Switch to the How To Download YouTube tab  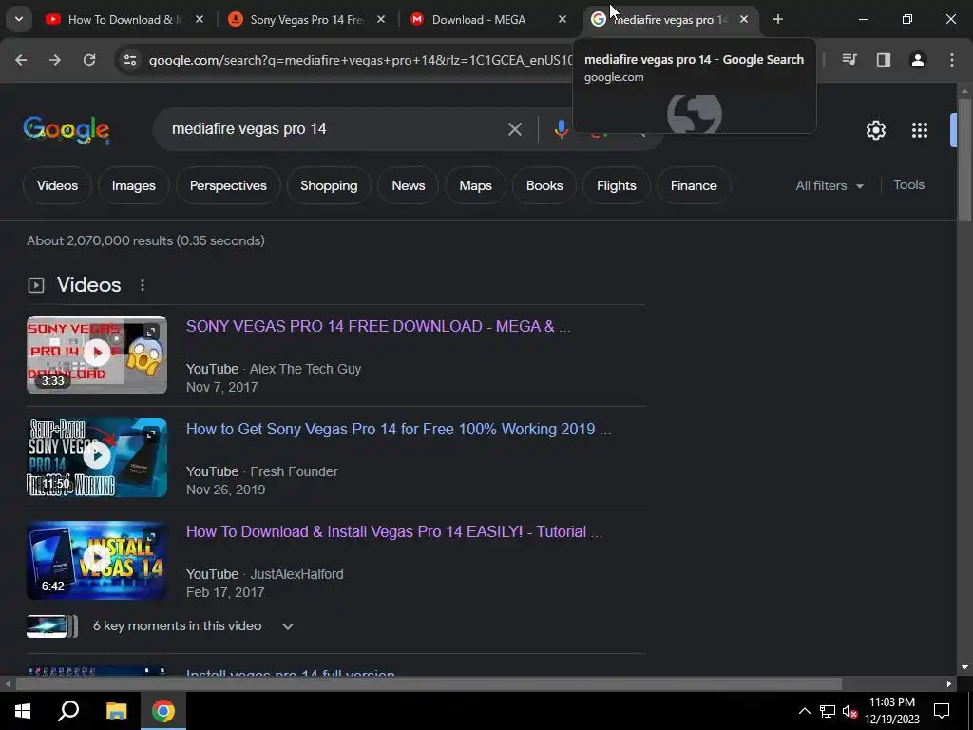[x=115, y=20]
